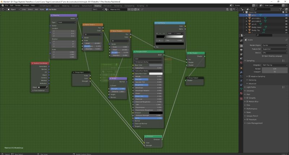Switch to the Modeling workspace tab
The height and width of the screenshot is (155, 289).
pyautogui.click(x=65, y=6)
